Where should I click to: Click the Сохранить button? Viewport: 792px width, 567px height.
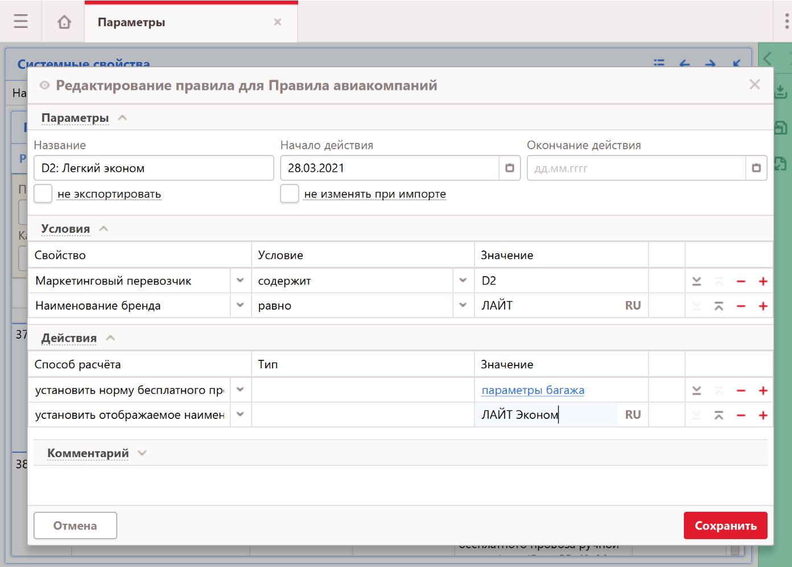725,525
